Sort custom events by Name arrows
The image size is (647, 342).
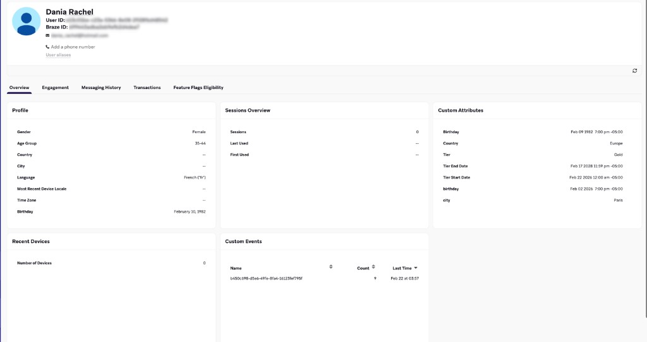tap(331, 267)
